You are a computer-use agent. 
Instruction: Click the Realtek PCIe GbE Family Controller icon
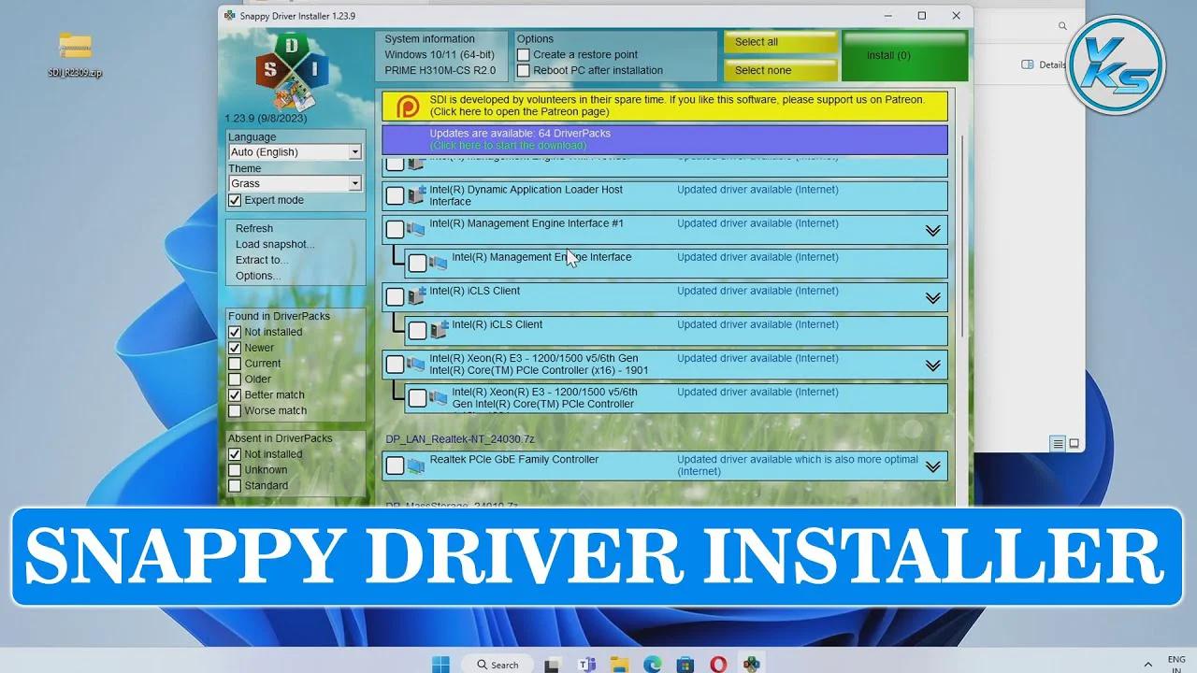click(x=416, y=465)
